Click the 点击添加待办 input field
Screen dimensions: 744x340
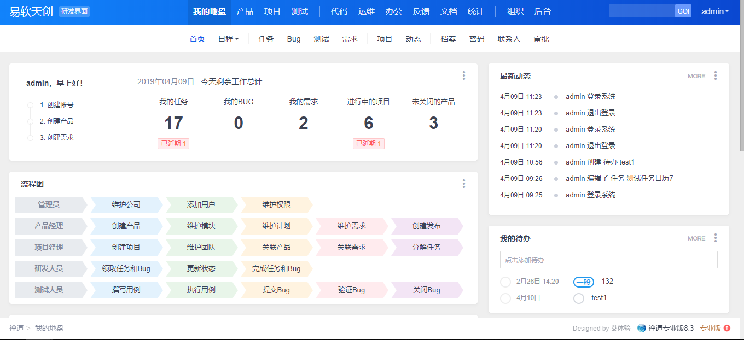click(608, 260)
